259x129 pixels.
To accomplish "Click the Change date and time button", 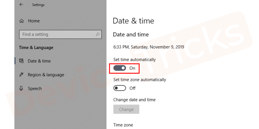I will 126,109.
